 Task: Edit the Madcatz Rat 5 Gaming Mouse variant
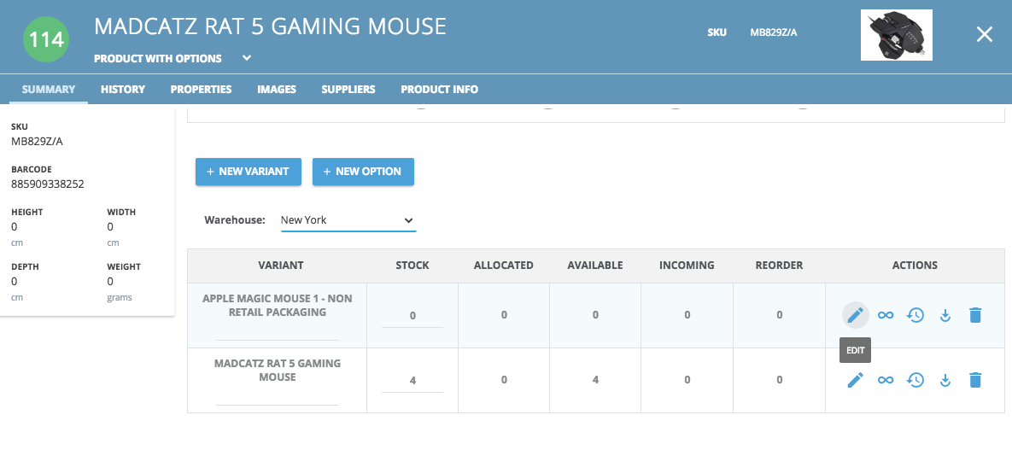[x=855, y=380]
